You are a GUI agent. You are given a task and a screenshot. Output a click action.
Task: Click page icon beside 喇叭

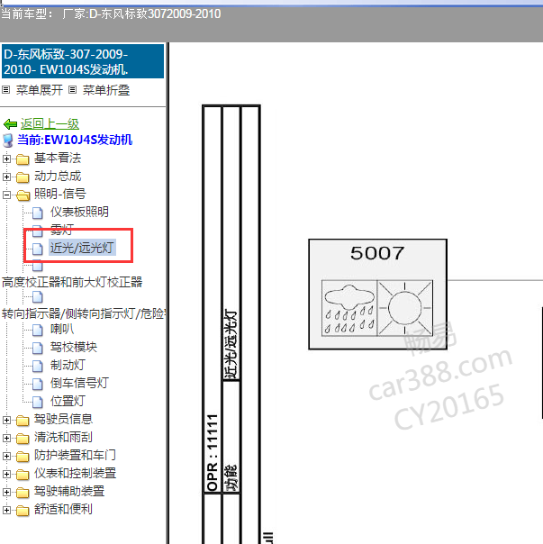[x=38, y=330]
